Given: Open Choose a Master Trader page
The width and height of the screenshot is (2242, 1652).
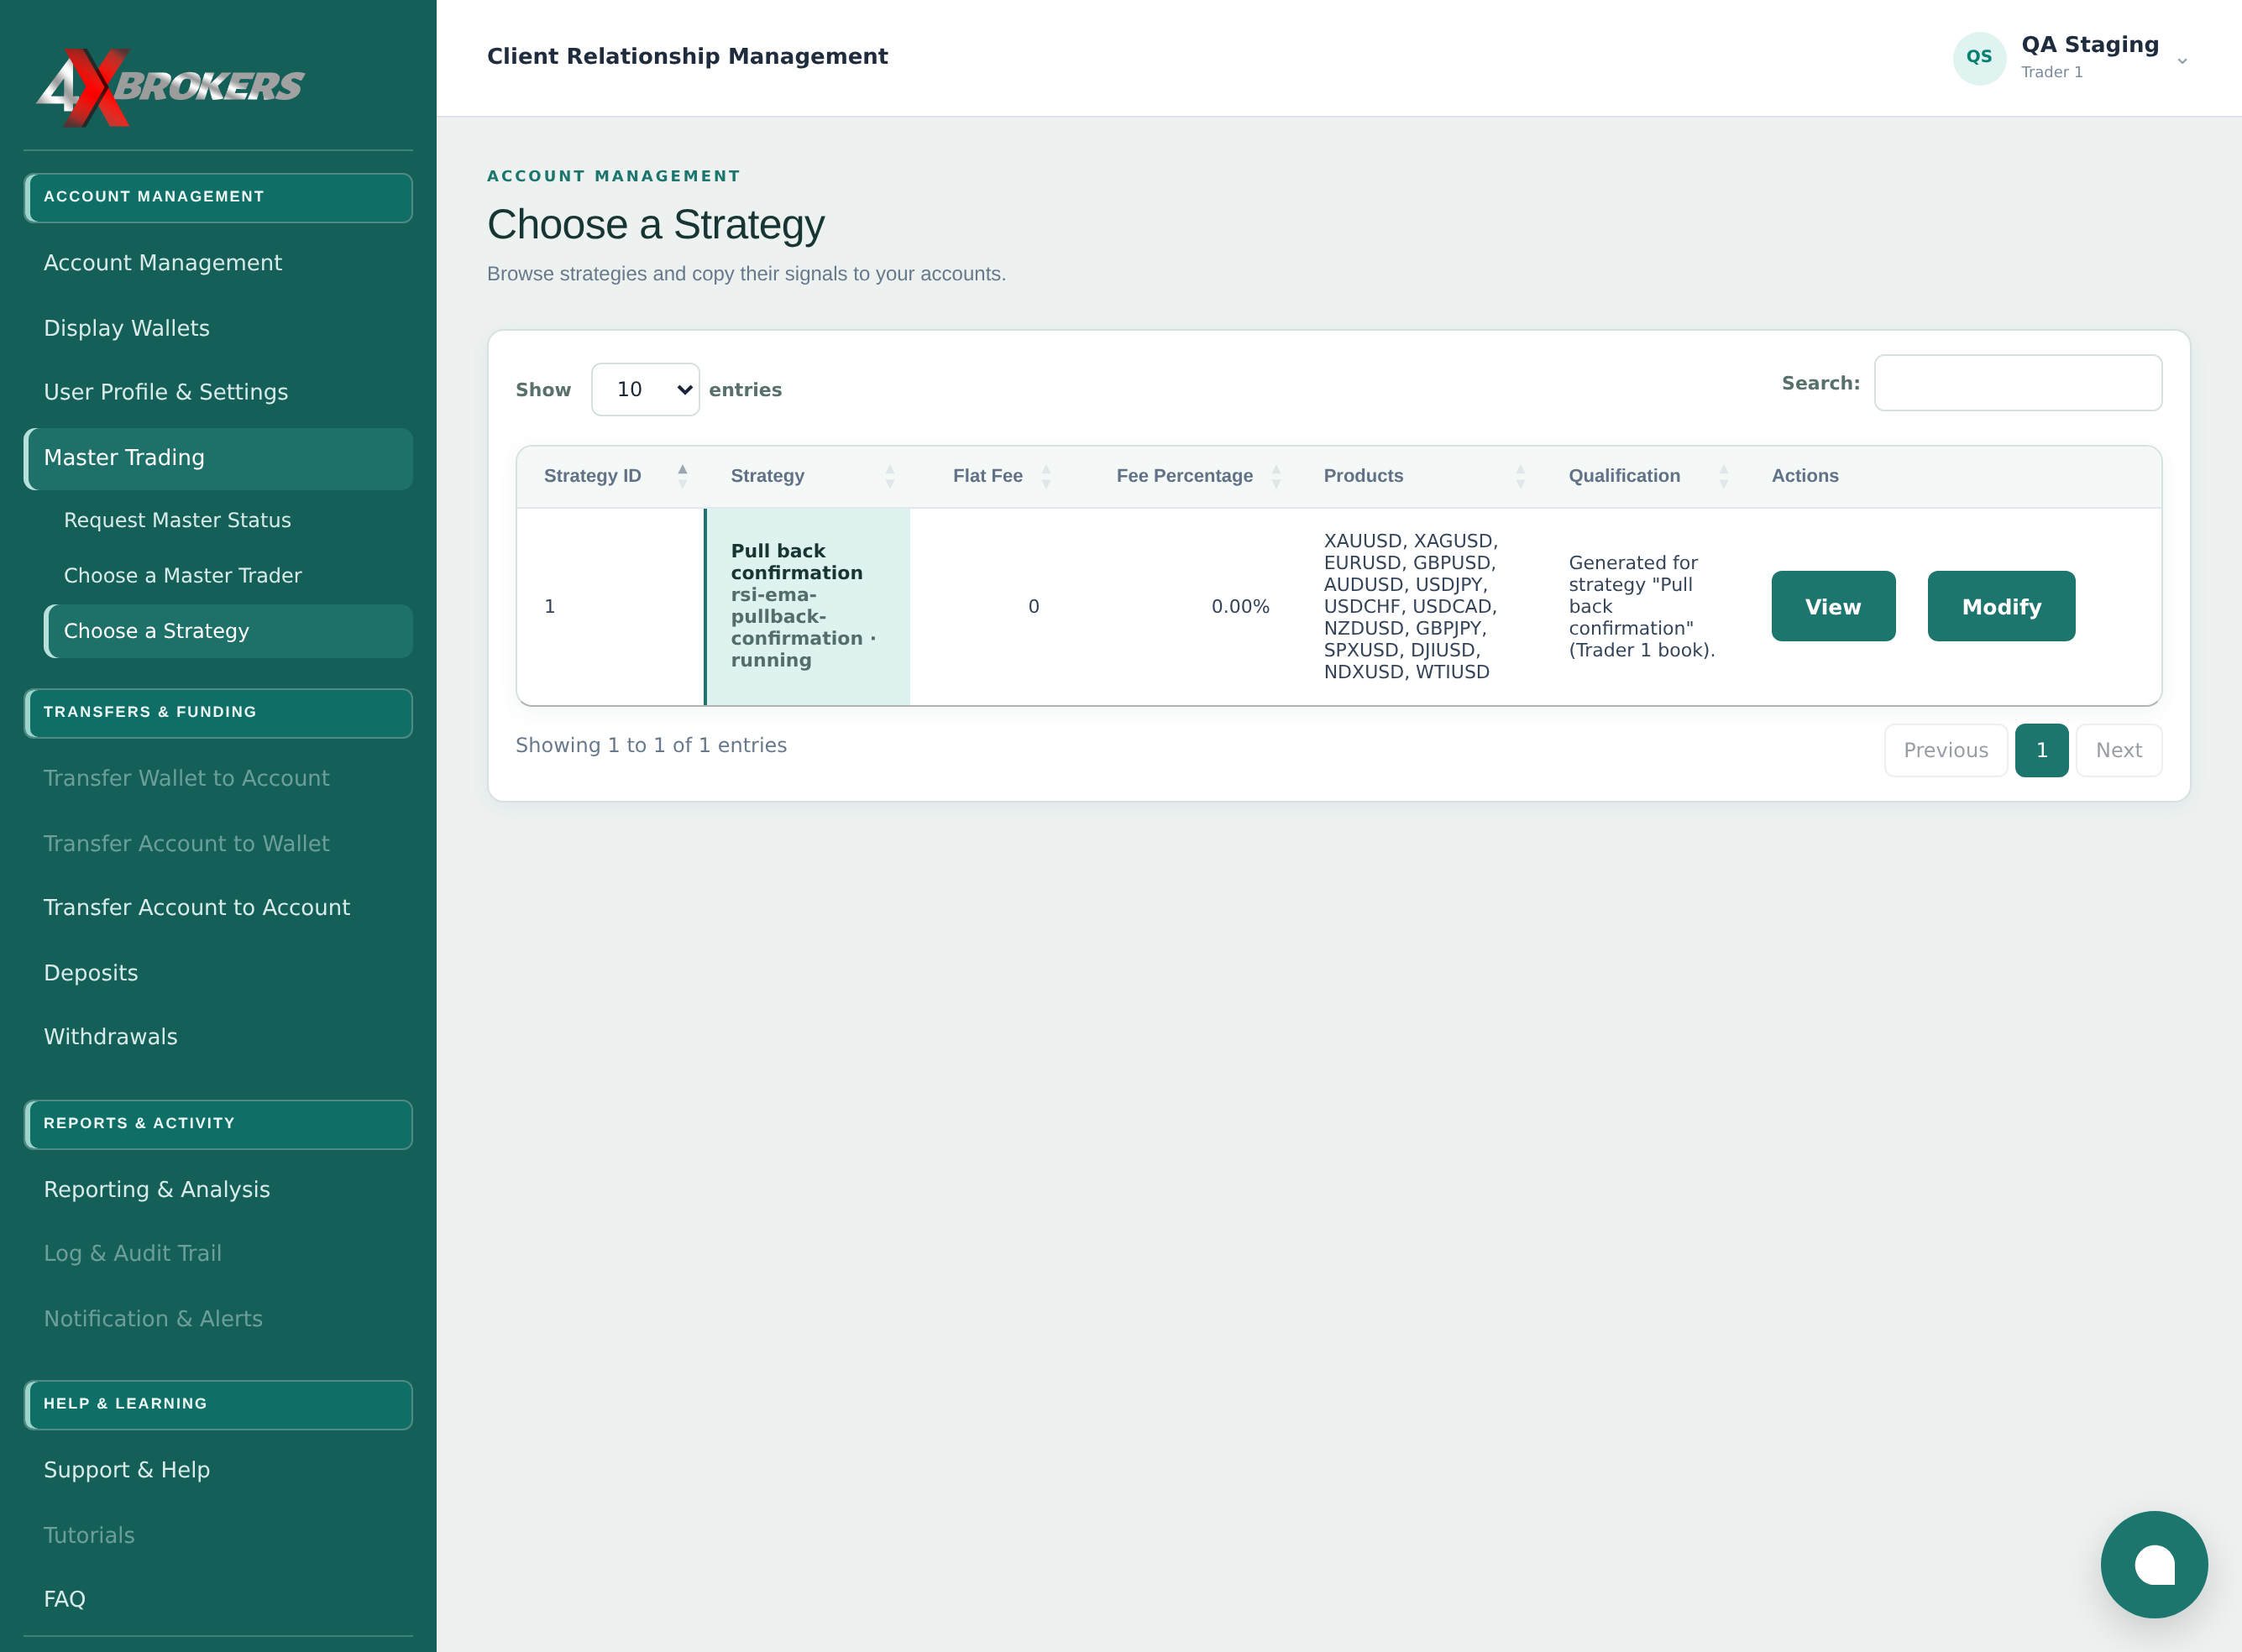Looking at the screenshot, I should coord(183,575).
